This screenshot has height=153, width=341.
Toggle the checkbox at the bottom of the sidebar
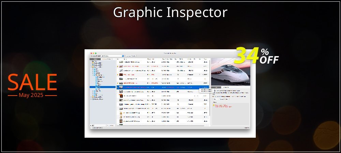[x=91, y=128]
